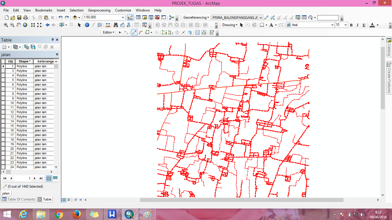Open the map scale 1:50,000 dropdown

point(123,17)
